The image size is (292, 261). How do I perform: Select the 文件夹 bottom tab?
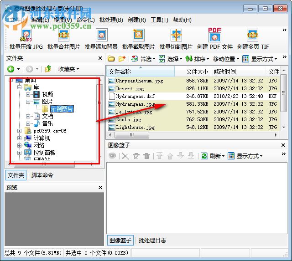point(16,175)
